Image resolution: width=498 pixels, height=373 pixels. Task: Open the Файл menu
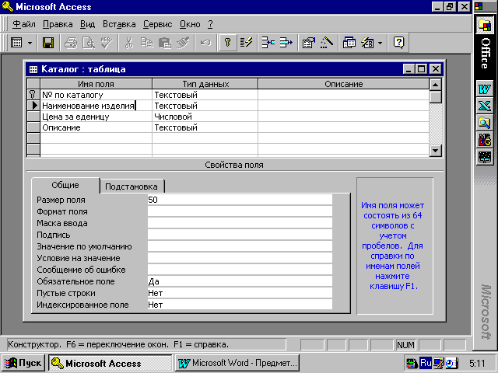pos(24,24)
